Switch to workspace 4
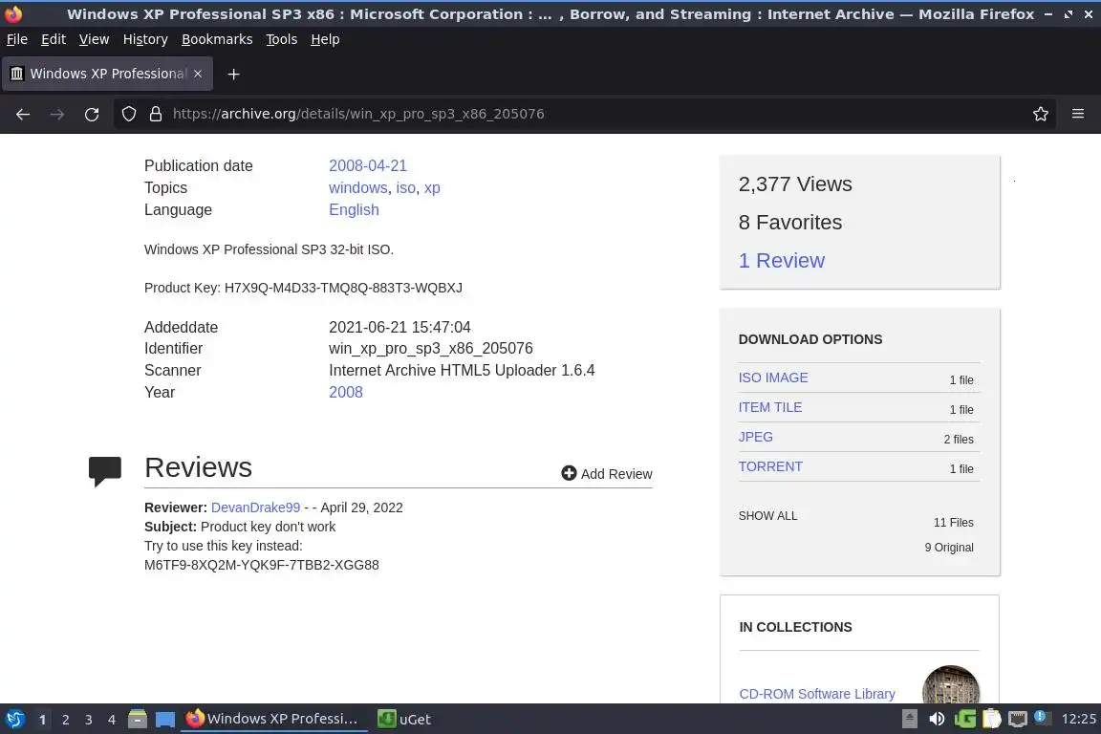 [x=112, y=720]
